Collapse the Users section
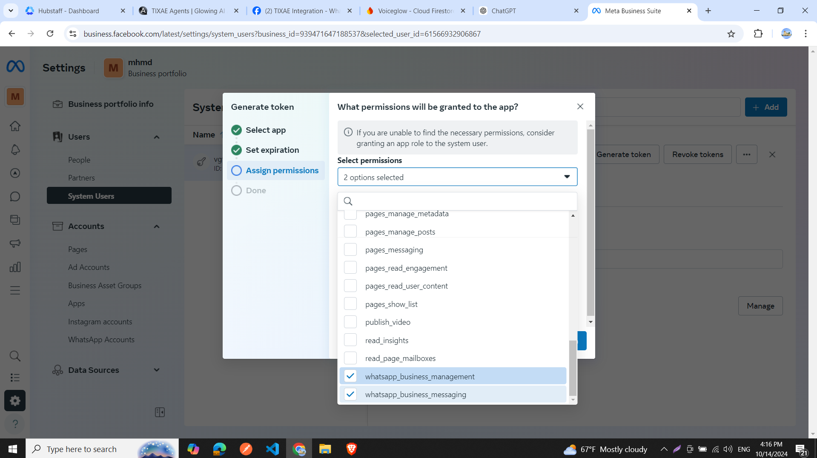Viewport: 817px width, 458px height. click(156, 137)
